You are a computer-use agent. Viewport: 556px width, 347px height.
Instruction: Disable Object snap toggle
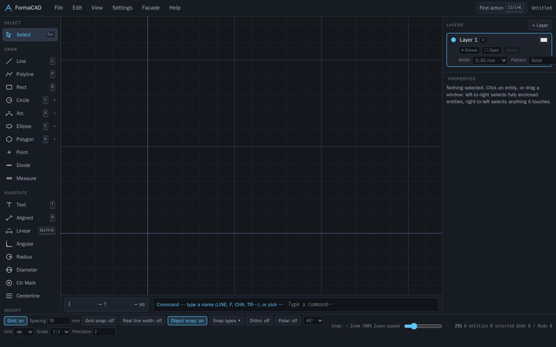pyautogui.click(x=187, y=321)
